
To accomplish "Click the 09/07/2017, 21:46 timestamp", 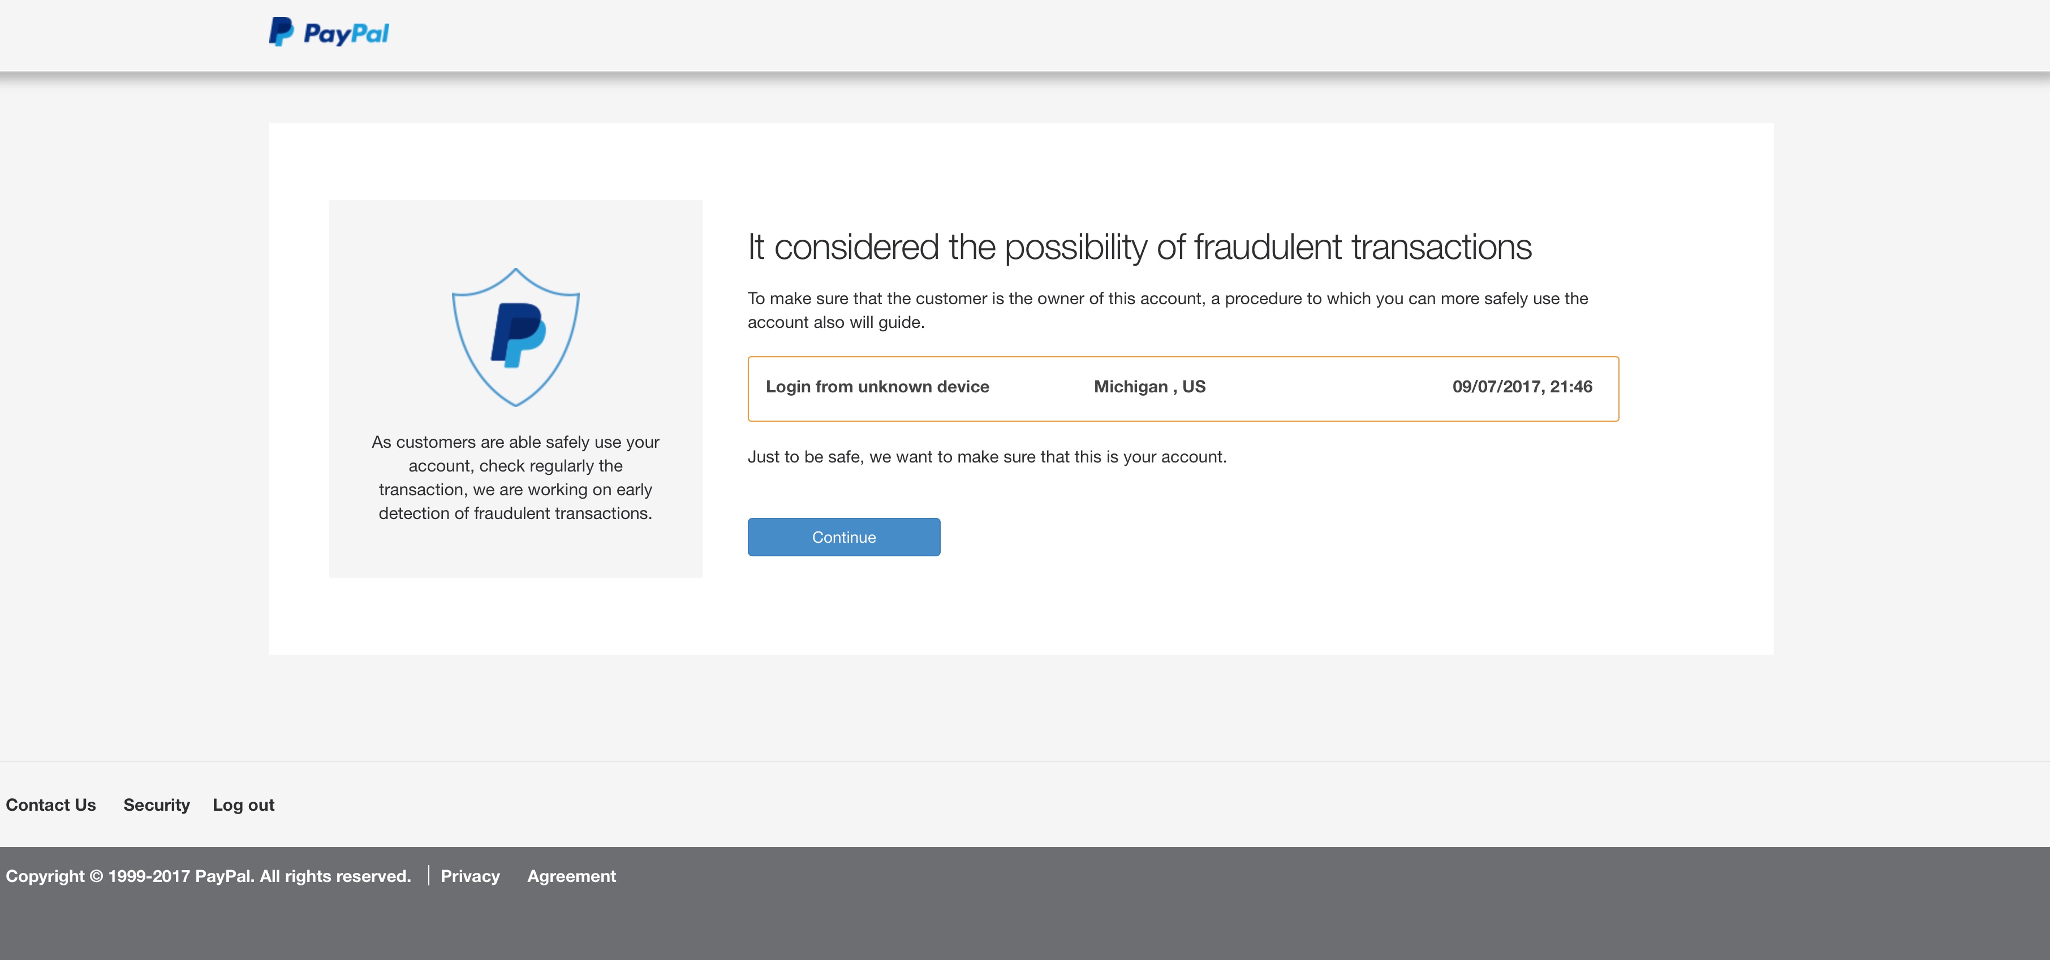I will click(1522, 387).
